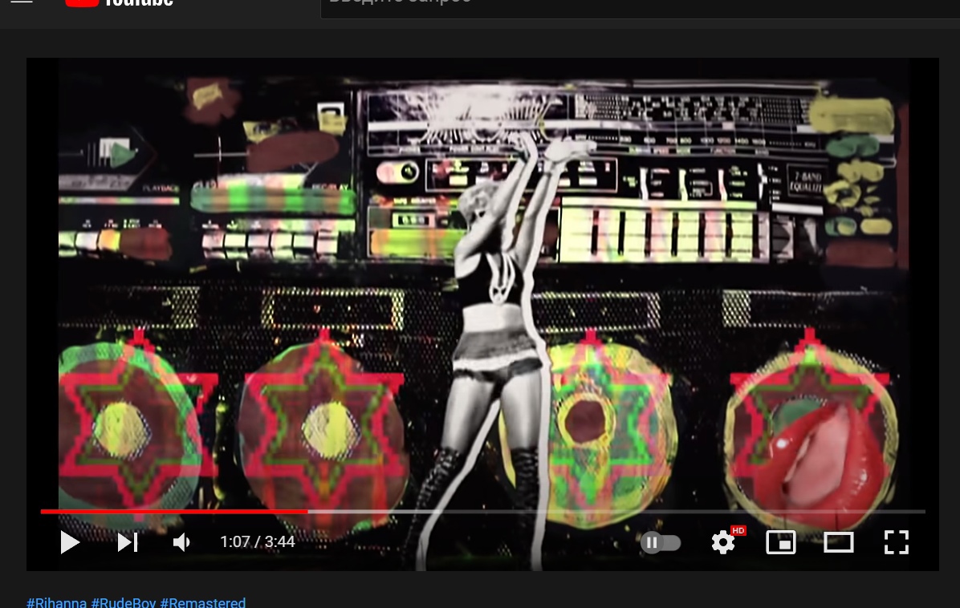Open the #Rihanna hashtag link
960x608 pixels.
[x=56, y=603]
